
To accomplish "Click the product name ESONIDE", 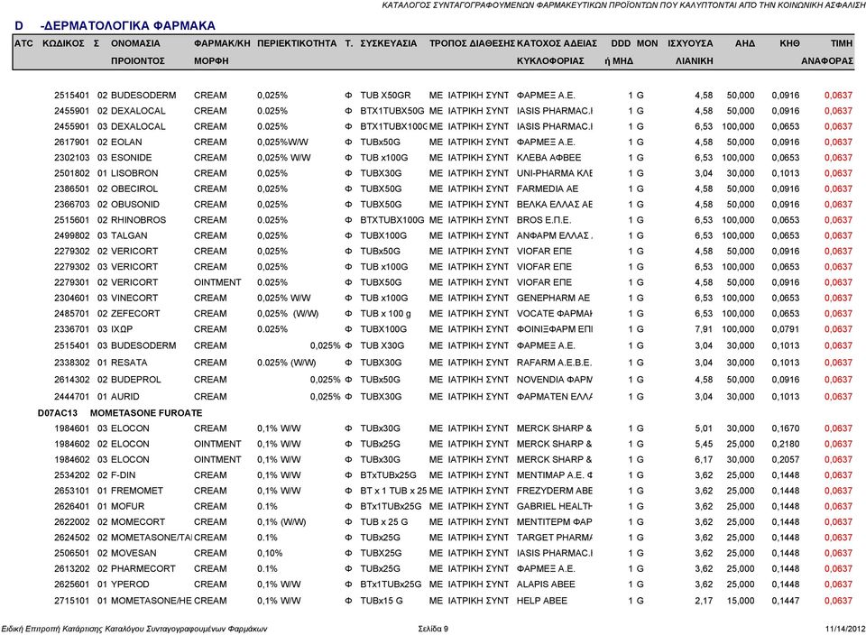I will [132, 157].
